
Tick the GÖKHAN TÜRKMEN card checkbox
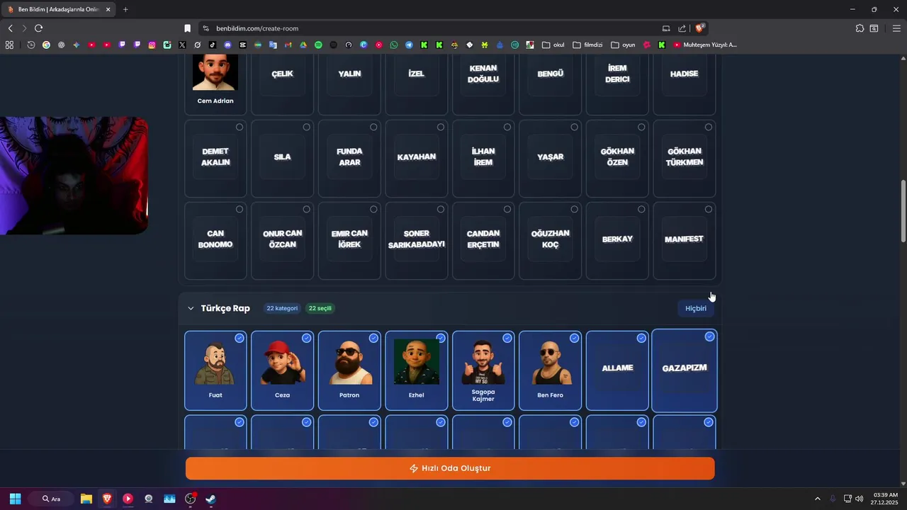tap(708, 127)
